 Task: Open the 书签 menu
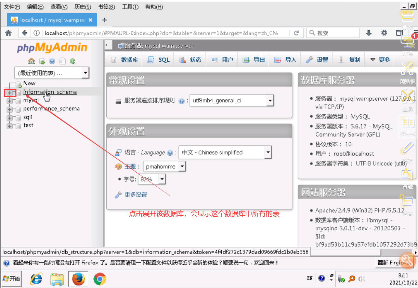(x=106, y=7)
